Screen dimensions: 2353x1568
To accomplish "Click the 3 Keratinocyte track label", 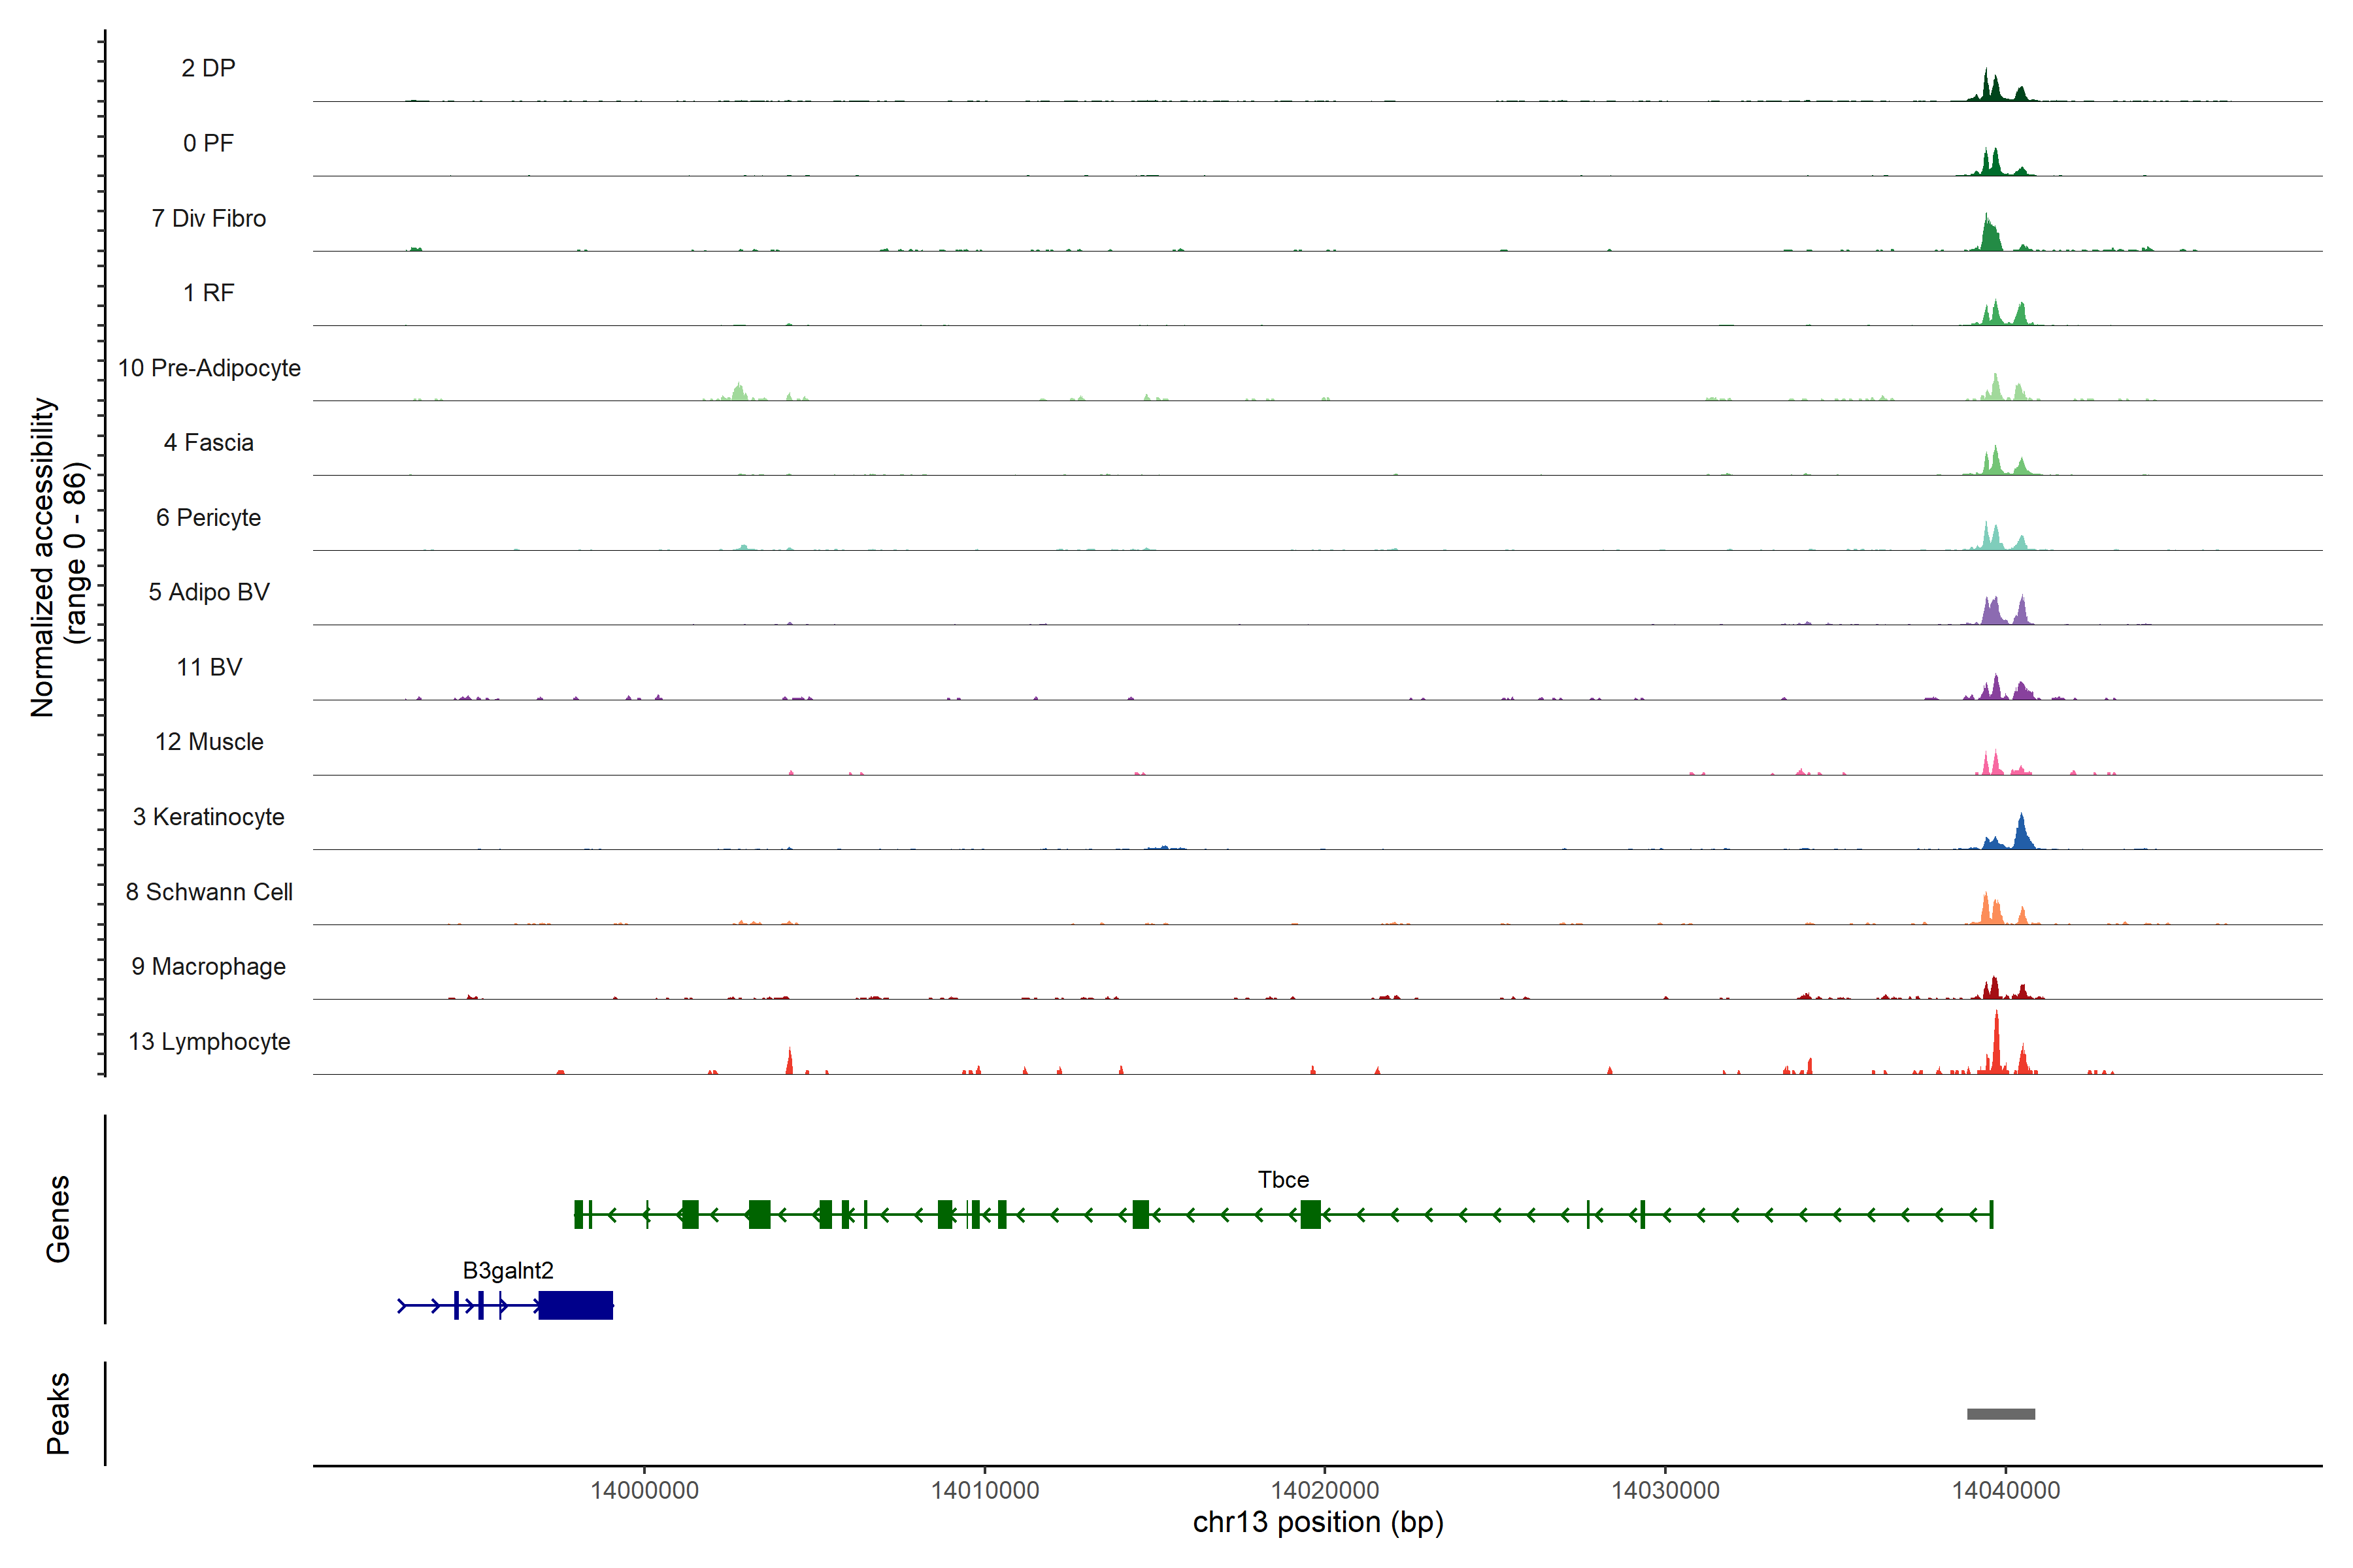I will 209,817.
